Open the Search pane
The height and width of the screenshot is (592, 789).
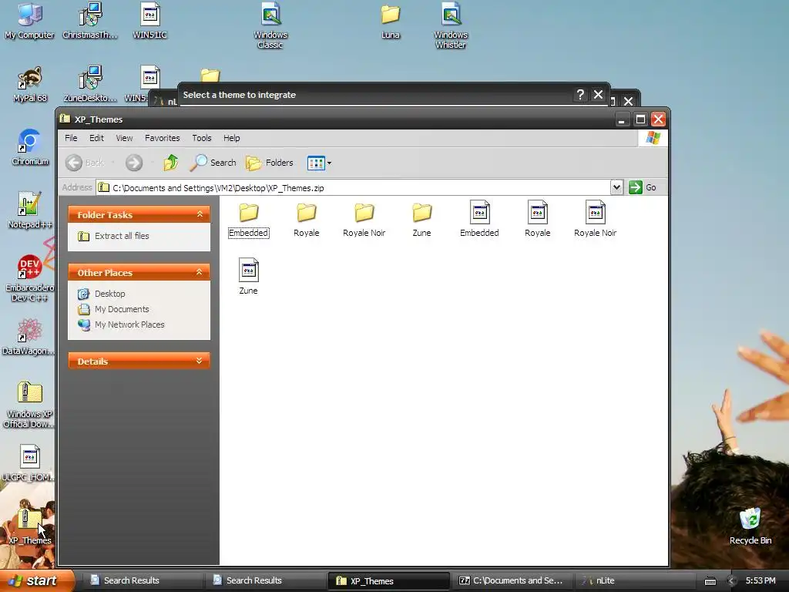(213, 163)
